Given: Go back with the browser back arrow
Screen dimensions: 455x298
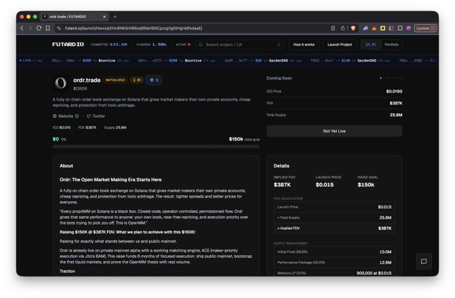Looking at the screenshot, I should click(x=22, y=28).
